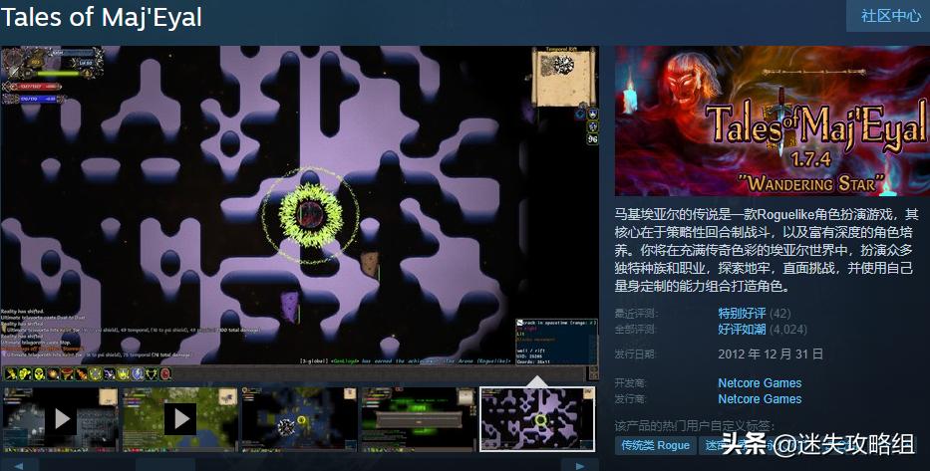This screenshot has height=471, width=930.
Task: Click the thumbnail strip scrollbar handle
Action: point(165,465)
